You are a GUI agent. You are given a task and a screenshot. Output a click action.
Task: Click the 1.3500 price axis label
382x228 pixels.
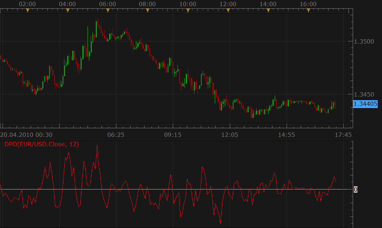[x=364, y=41]
